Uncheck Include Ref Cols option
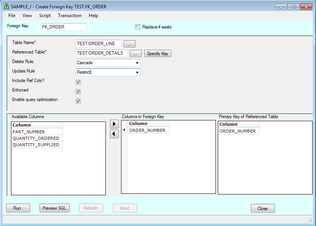316x226 pixels. [x=78, y=82]
